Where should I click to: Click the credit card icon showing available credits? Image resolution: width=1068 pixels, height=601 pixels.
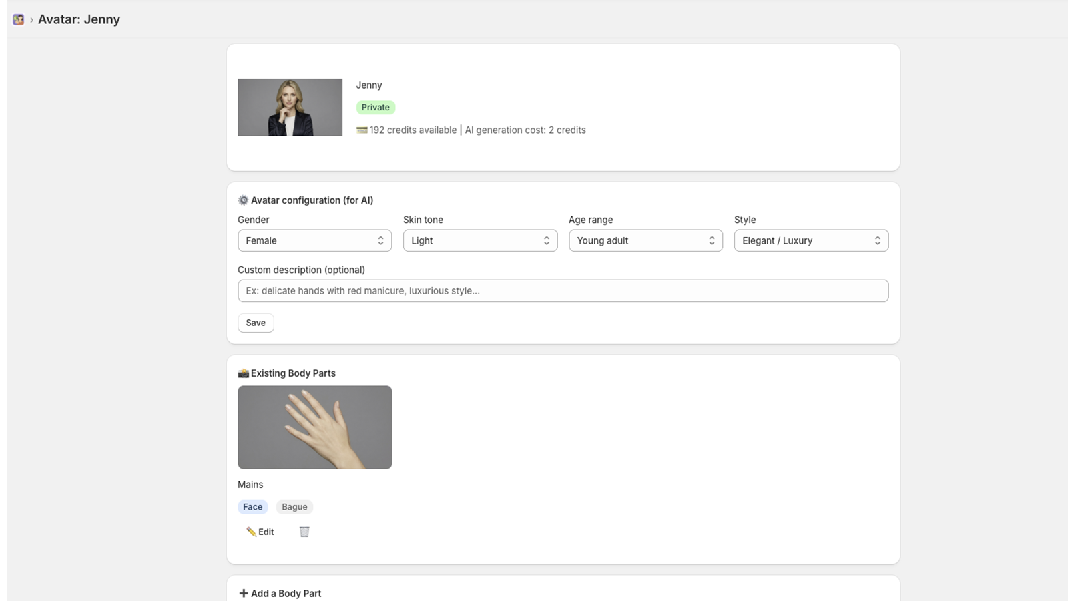click(361, 130)
